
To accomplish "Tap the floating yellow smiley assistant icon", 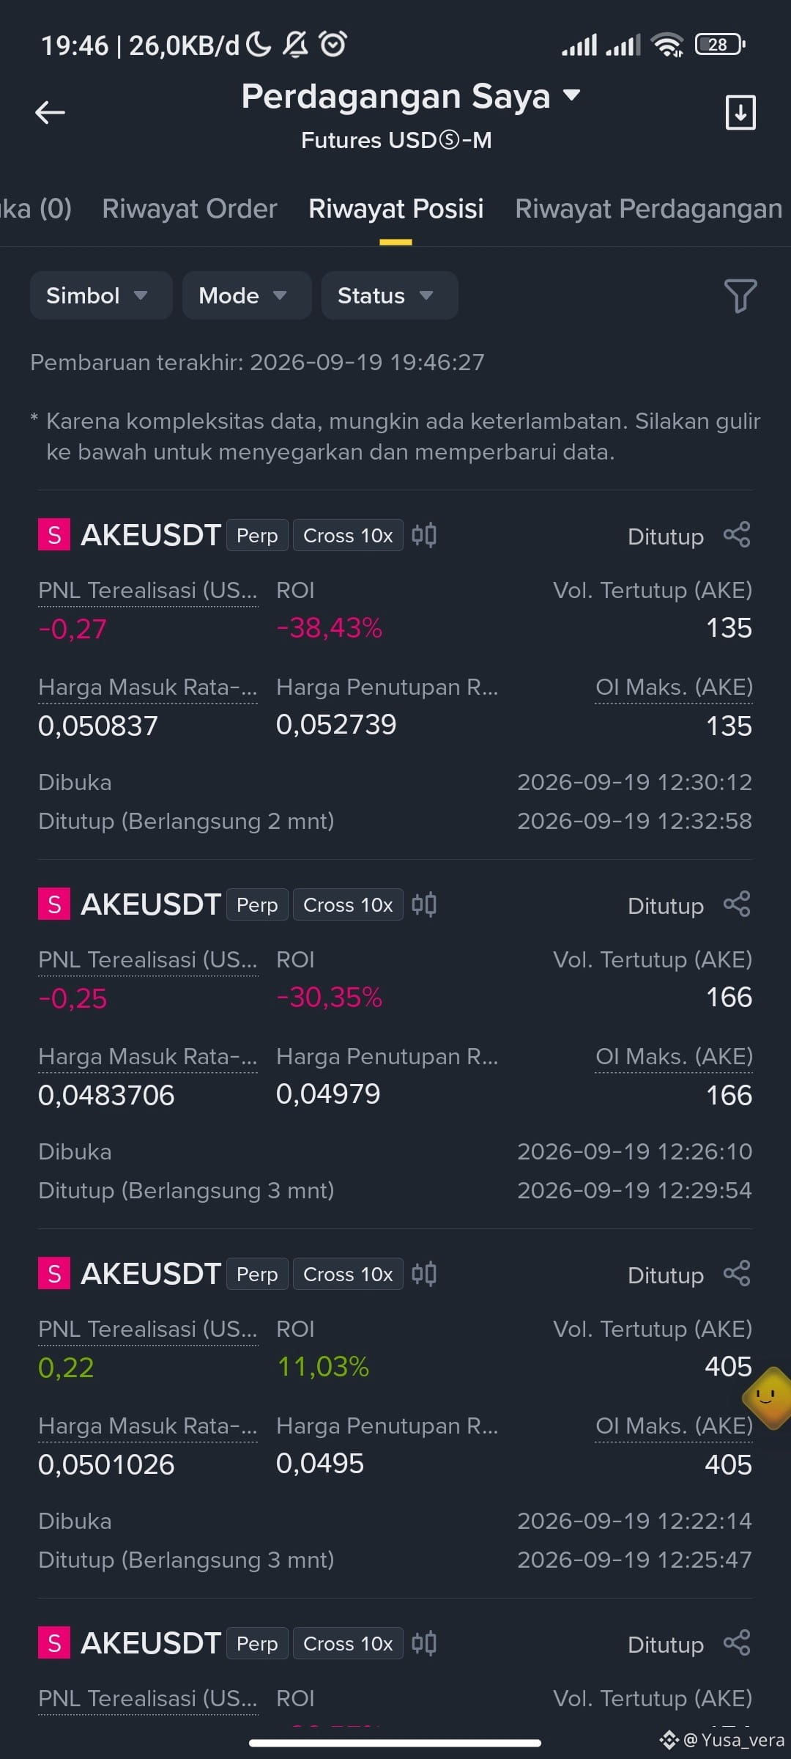I will coord(768,1398).
